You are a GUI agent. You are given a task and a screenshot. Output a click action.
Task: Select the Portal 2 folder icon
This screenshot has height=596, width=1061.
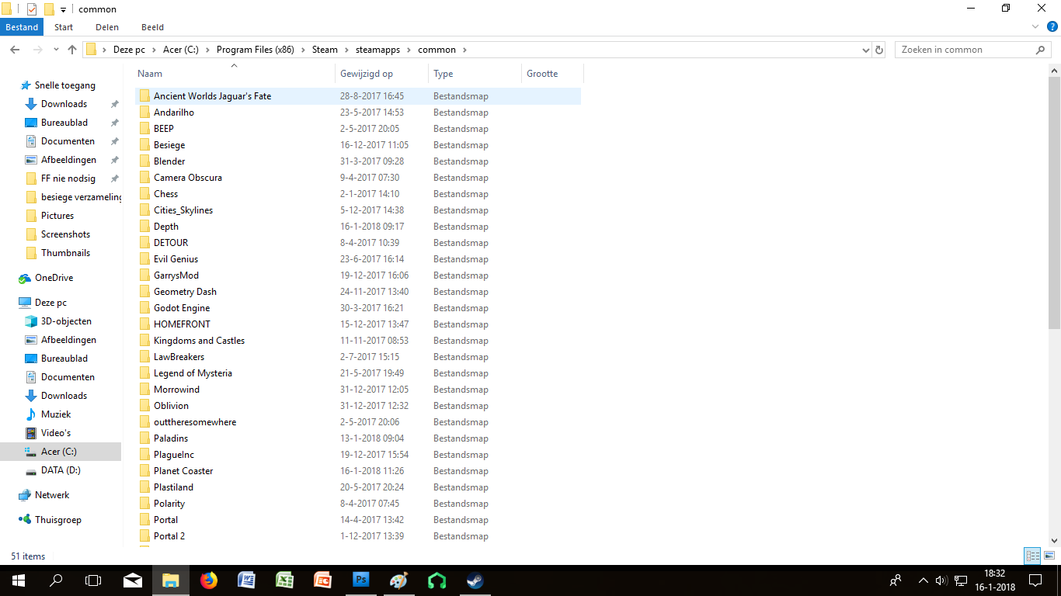(144, 535)
